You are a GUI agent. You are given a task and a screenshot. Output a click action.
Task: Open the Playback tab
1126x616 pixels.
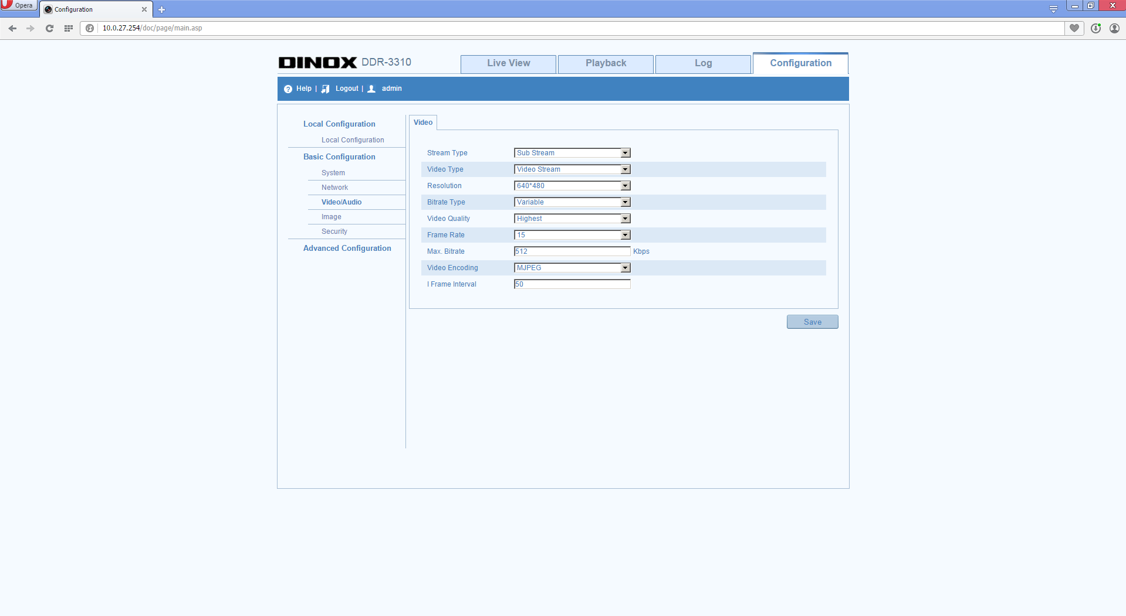(x=606, y=63)
